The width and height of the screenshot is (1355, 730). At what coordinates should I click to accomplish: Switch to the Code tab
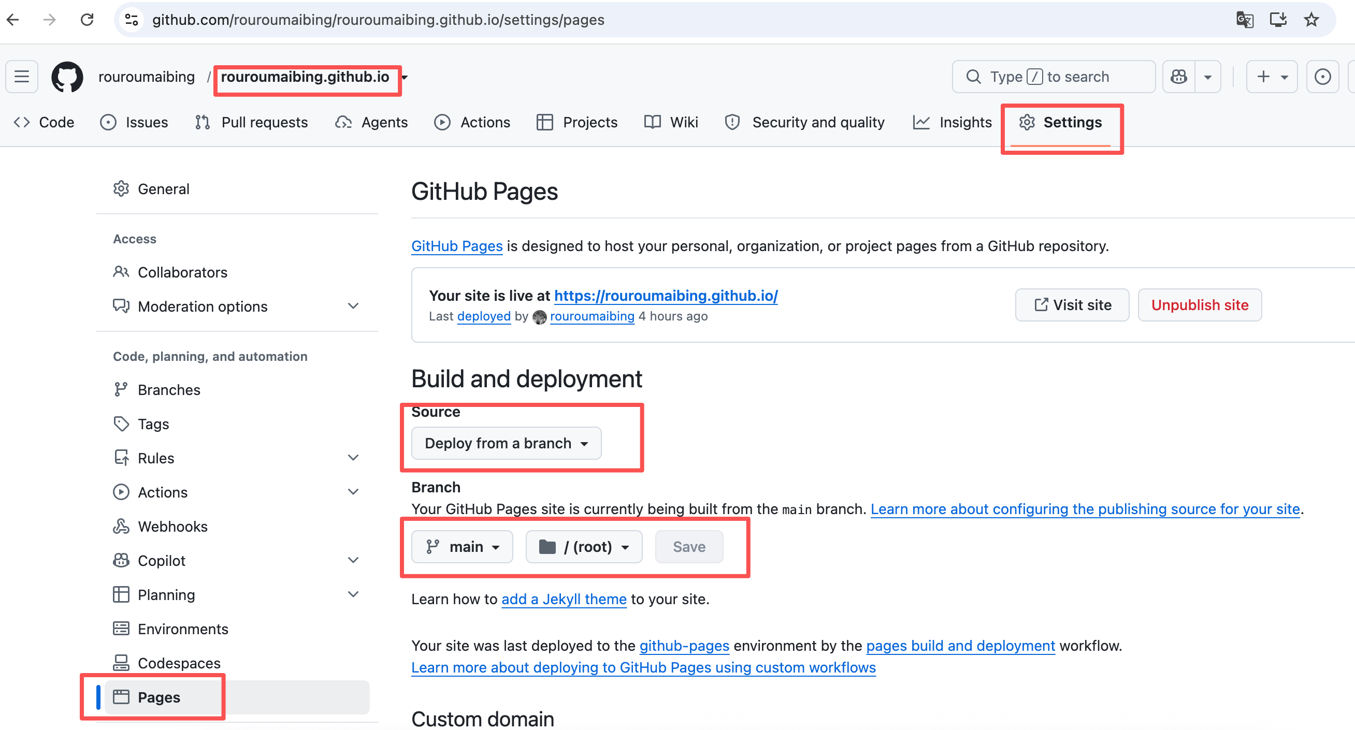pos(44,122)
